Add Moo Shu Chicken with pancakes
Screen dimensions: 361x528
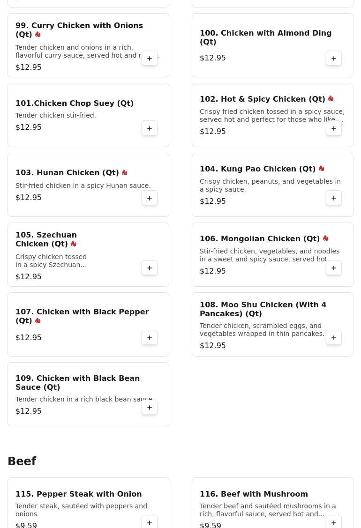[333, 337]
